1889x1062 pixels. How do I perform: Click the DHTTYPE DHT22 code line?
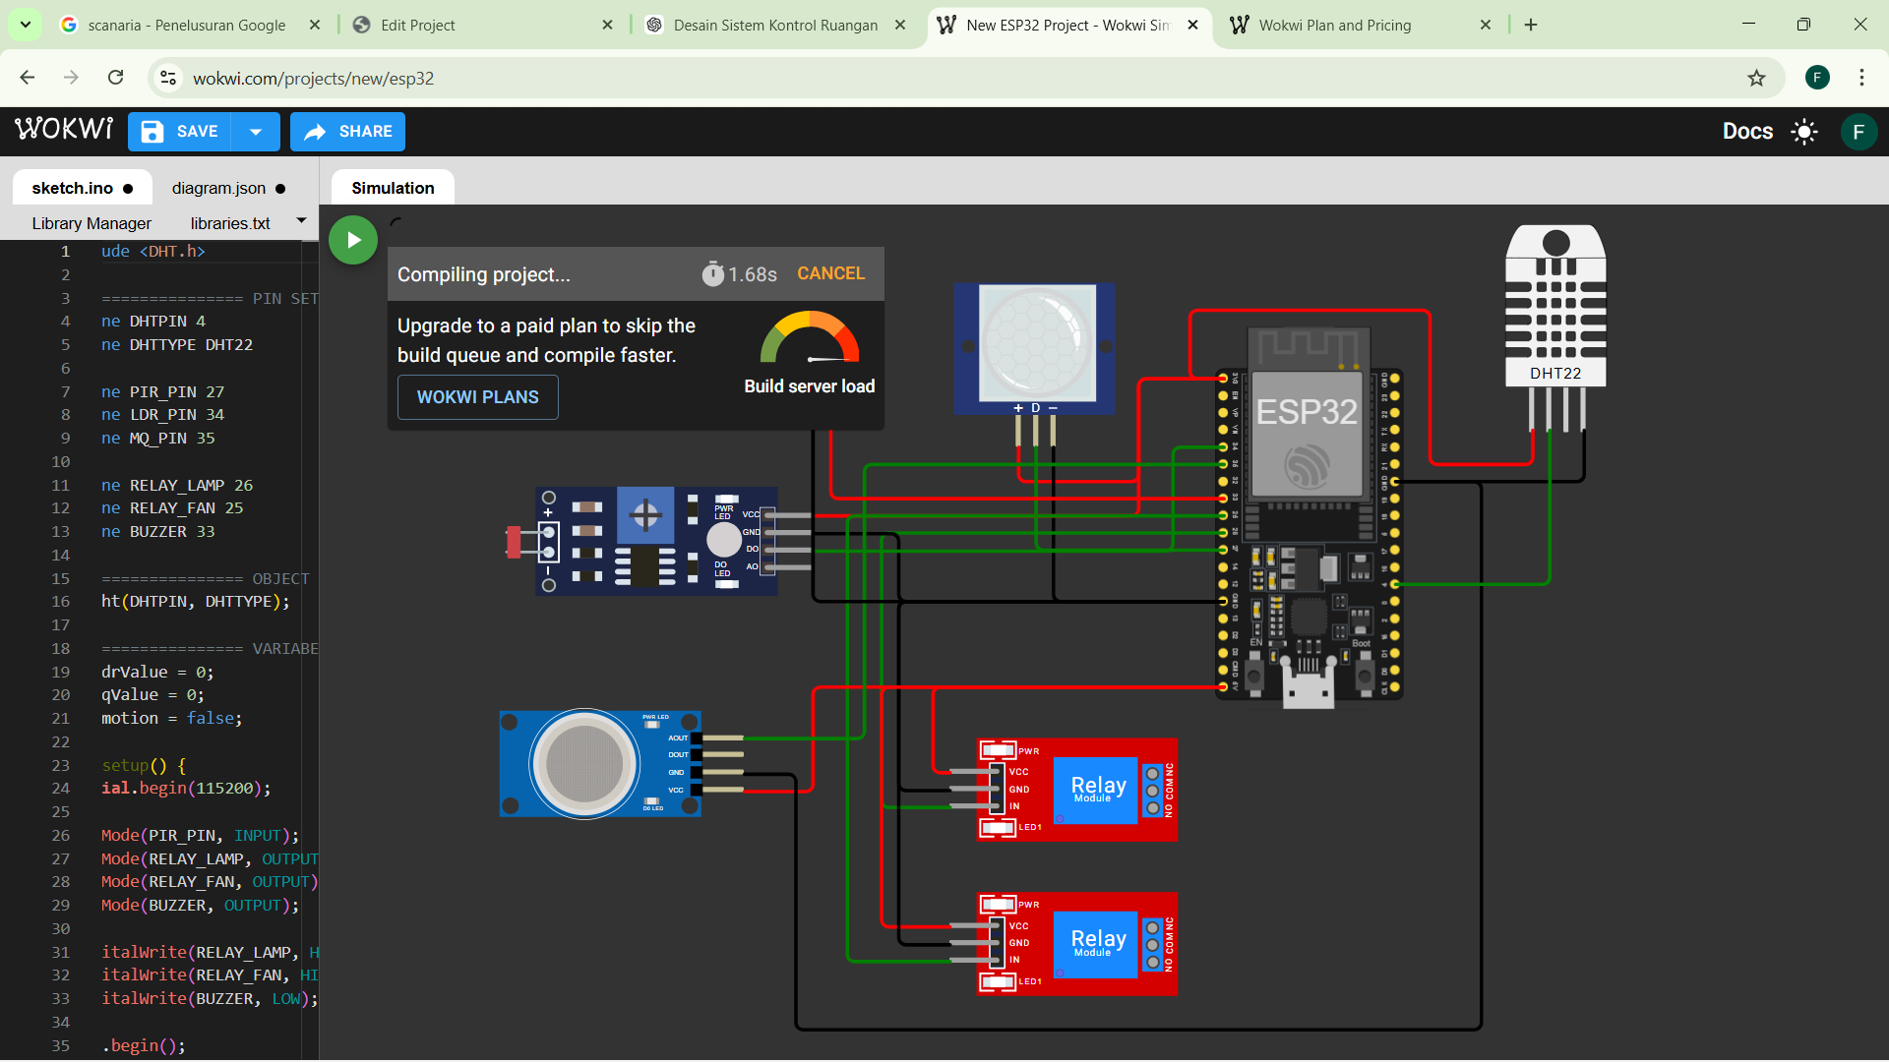[x=177, y=345]
